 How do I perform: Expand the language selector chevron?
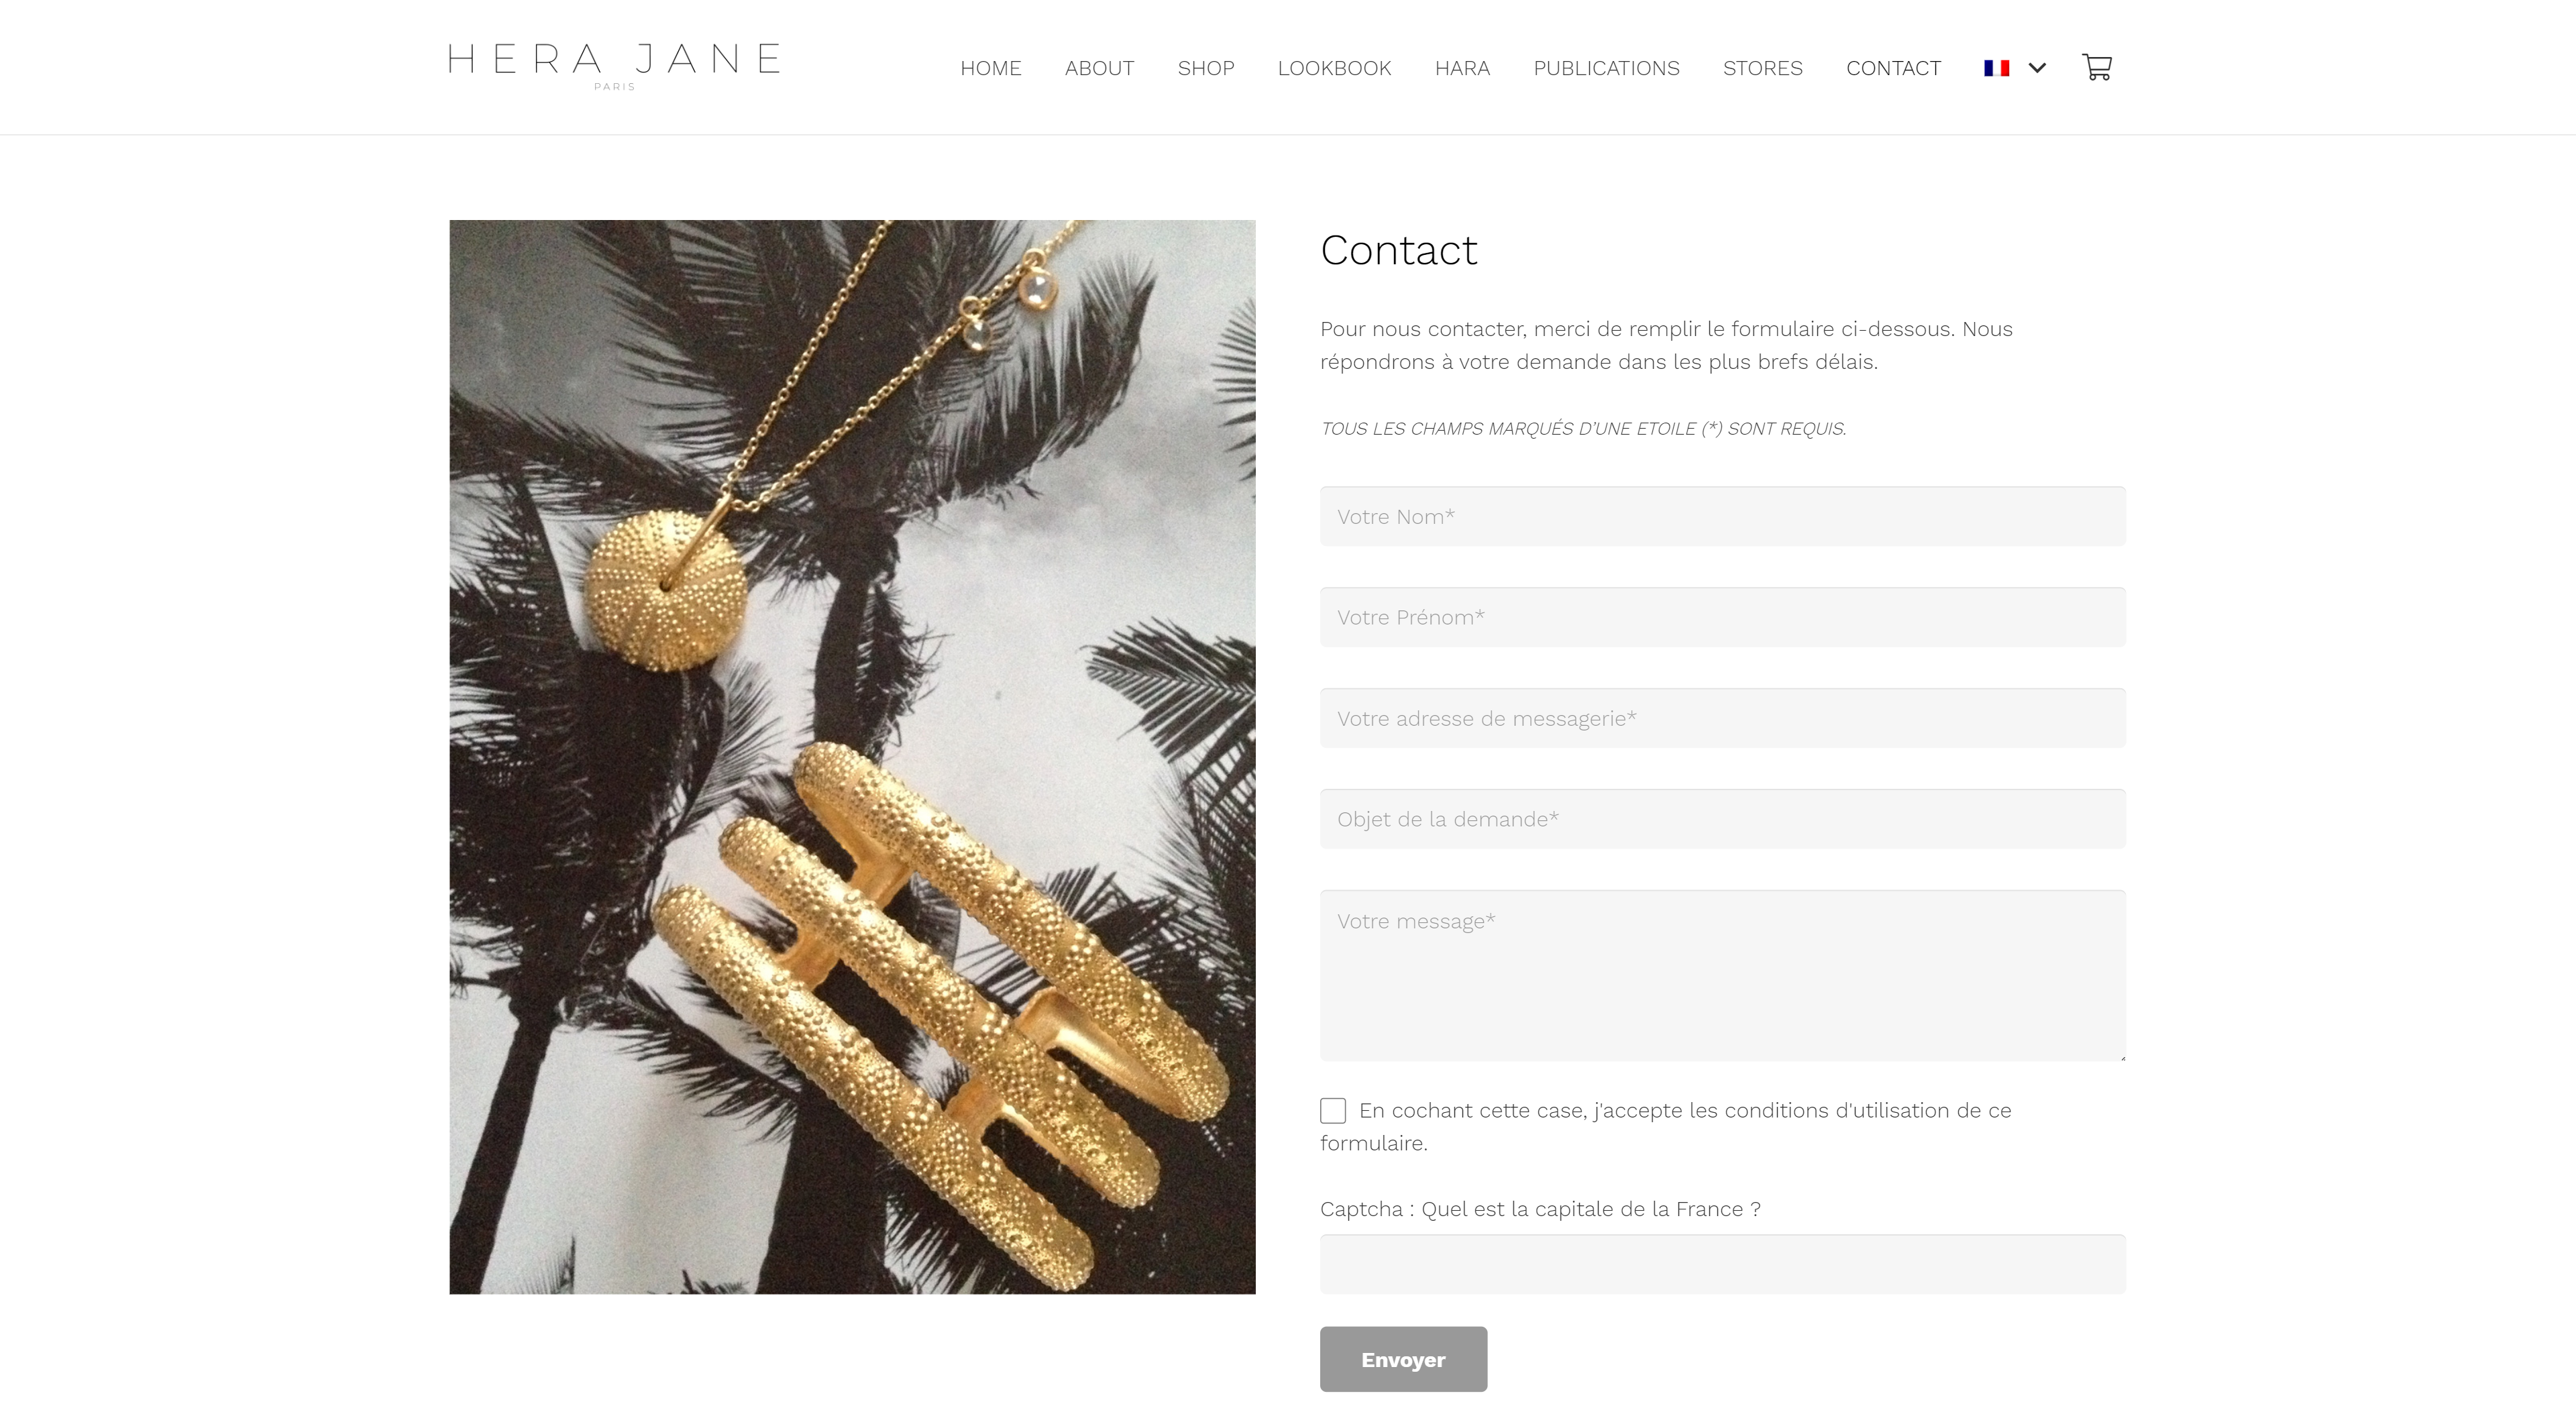coord(2037,68)
